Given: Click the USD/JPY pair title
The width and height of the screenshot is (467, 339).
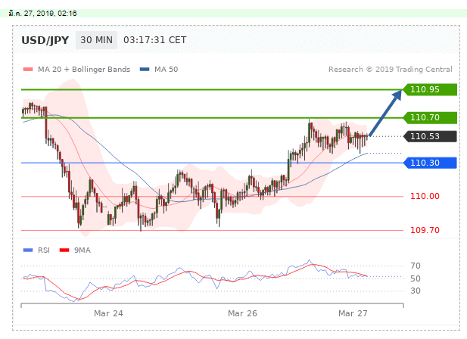Looking at the screenshot, I should point(45,40).
